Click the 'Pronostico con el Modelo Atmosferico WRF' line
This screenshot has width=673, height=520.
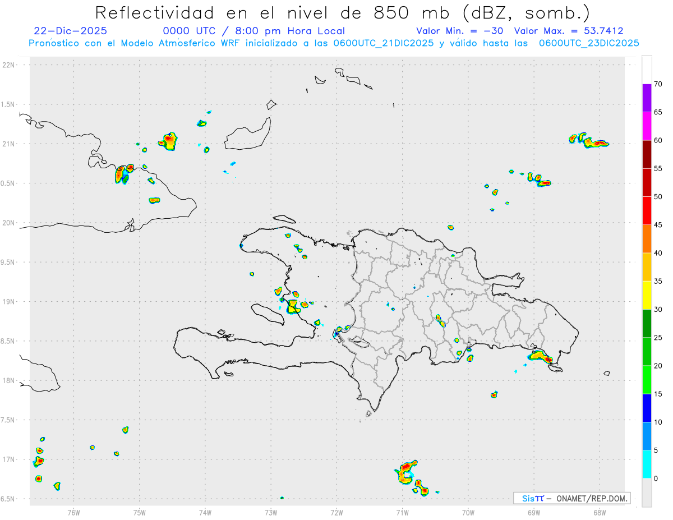(x=334, y=43)
